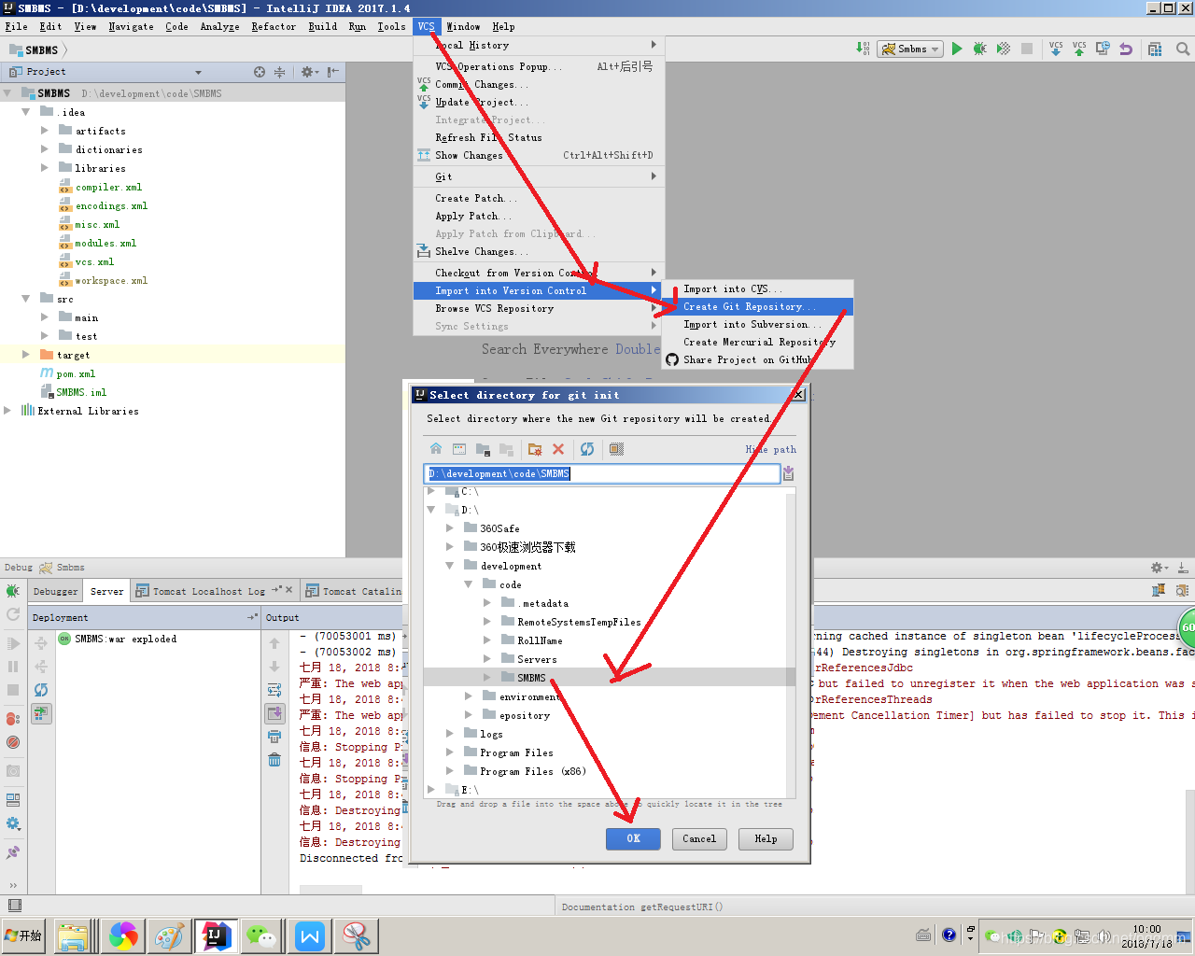The image size is (1195, 956).
Task: Open Project view mode dropdown arrow
Action: 198,72
